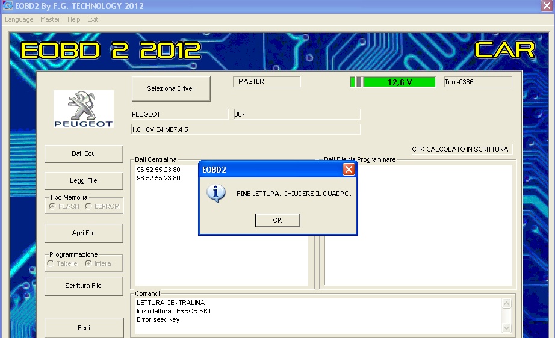Click the Exit menu item
The width and height of the screenshot is (555, 338).
pos(93,19)
